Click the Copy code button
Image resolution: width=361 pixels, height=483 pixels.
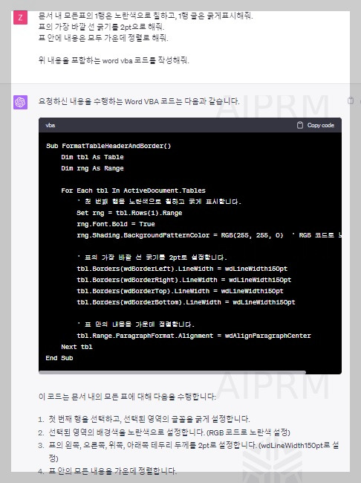pos(316,125)
